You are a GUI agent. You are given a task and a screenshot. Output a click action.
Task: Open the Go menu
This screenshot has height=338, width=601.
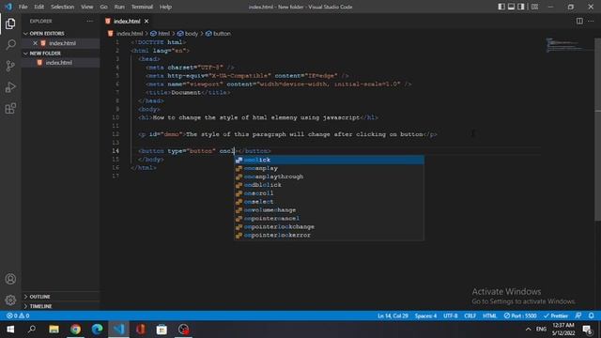pos(103,7)
